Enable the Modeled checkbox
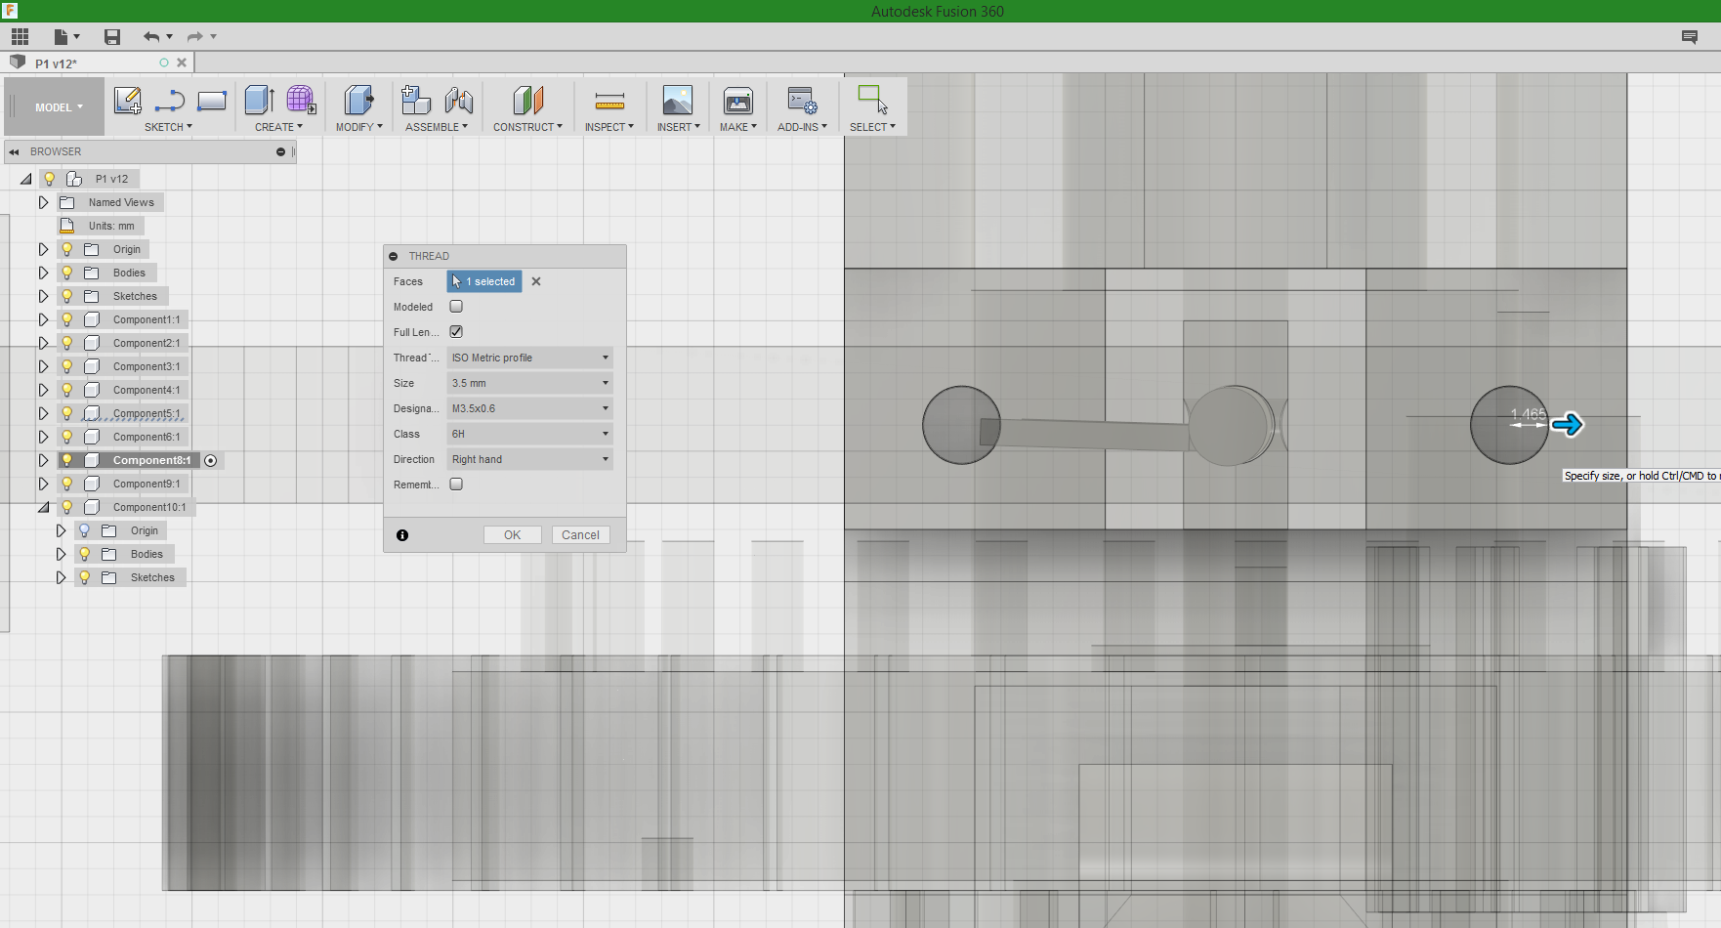Screen dimensions: 1721x928 click(x=456, y=307)
